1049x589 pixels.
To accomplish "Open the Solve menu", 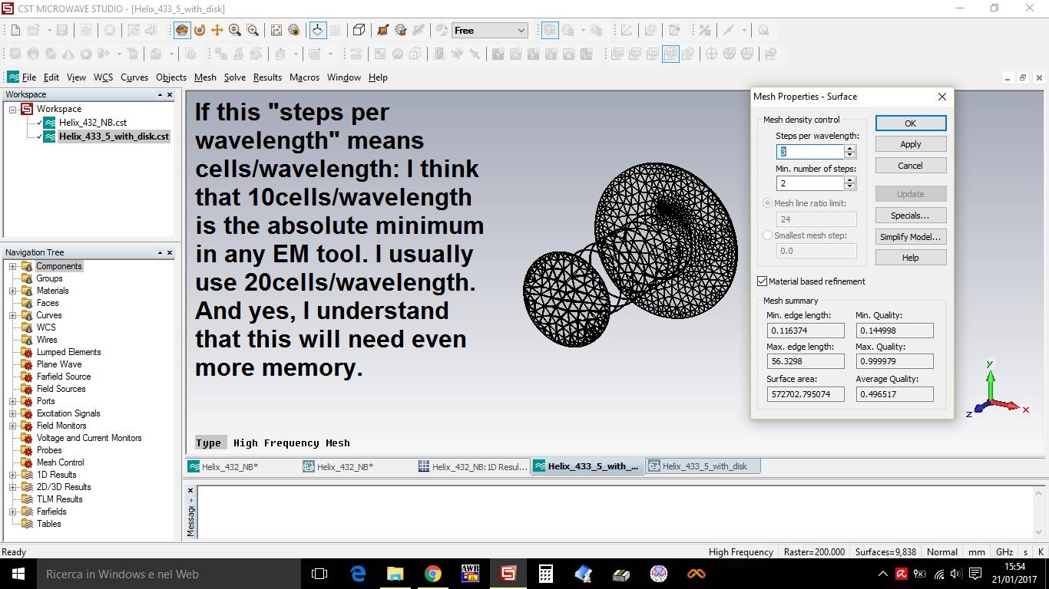I will (x=235, y=77).
